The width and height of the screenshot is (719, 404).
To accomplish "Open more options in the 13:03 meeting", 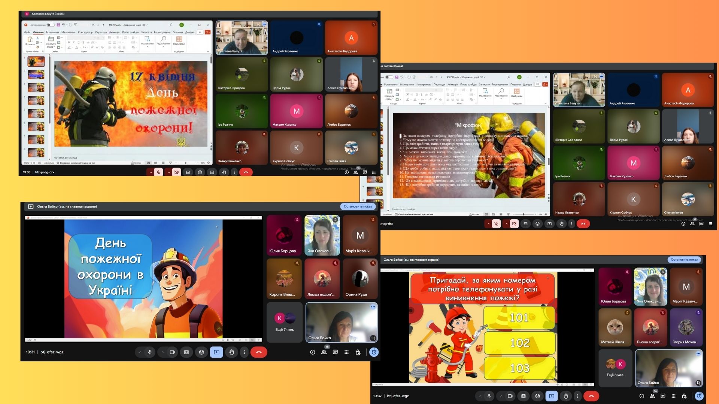I will pos(234,172).
